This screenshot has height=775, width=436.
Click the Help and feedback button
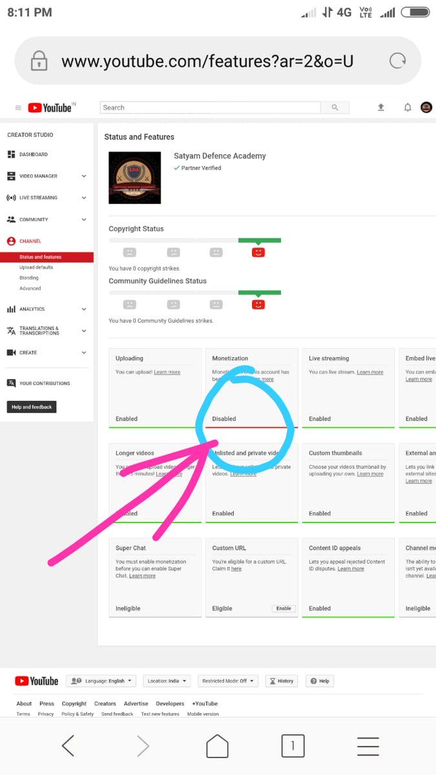32,407
